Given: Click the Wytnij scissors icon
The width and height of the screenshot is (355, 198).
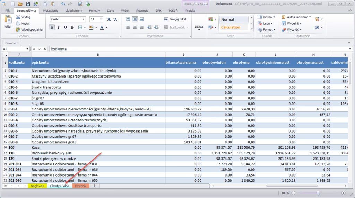Looking at the screenshot, I should coord(18,17).
